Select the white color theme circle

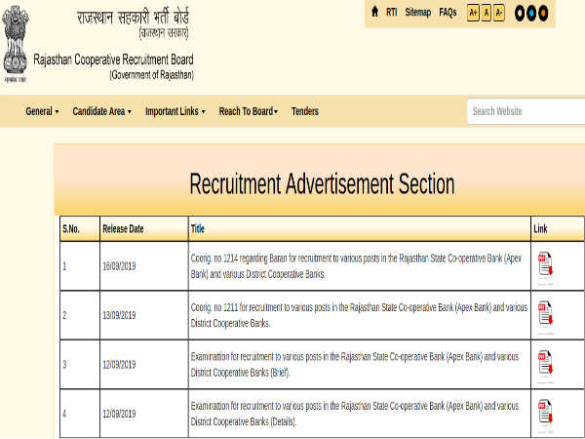520,13
